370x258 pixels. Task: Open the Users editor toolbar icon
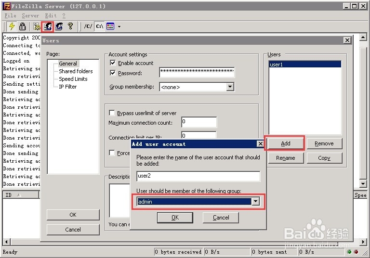click(47, 26)
